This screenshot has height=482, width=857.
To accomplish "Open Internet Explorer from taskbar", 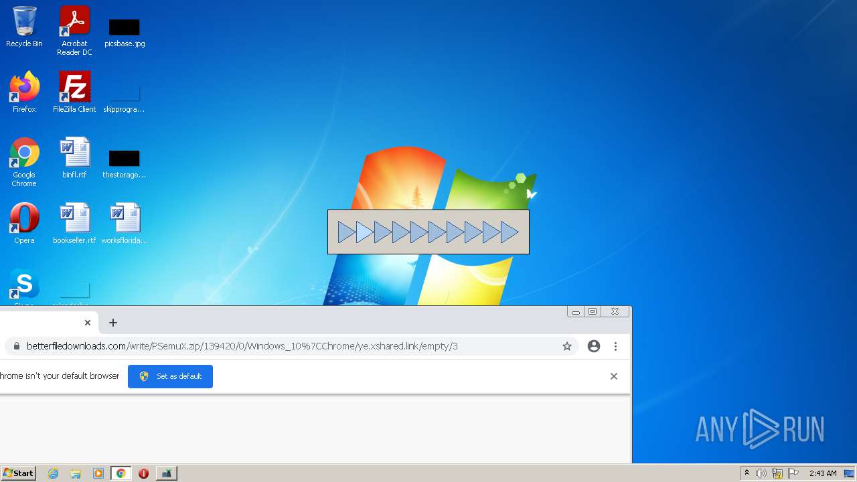I will [x=53, y=473].
